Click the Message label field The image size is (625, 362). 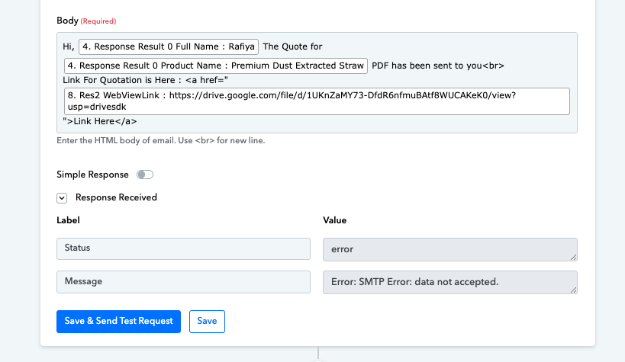[183, 282]
